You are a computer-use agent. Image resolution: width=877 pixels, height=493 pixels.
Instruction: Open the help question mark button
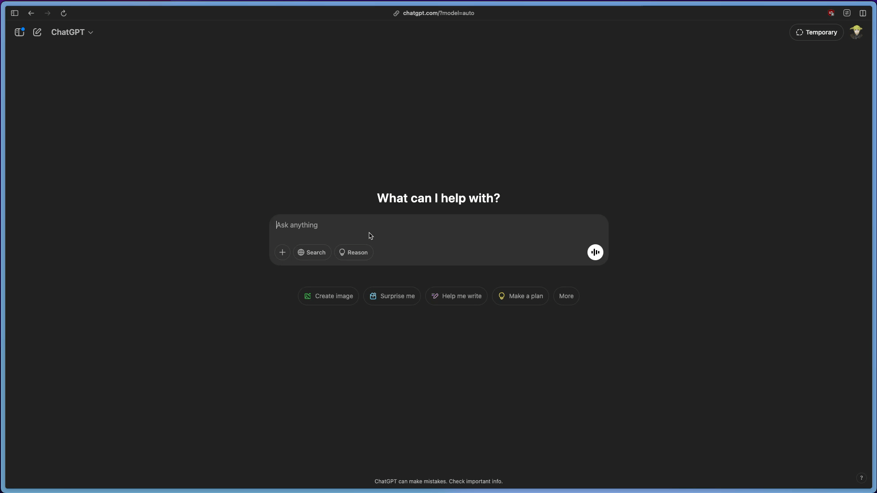[x=861, y=478]
